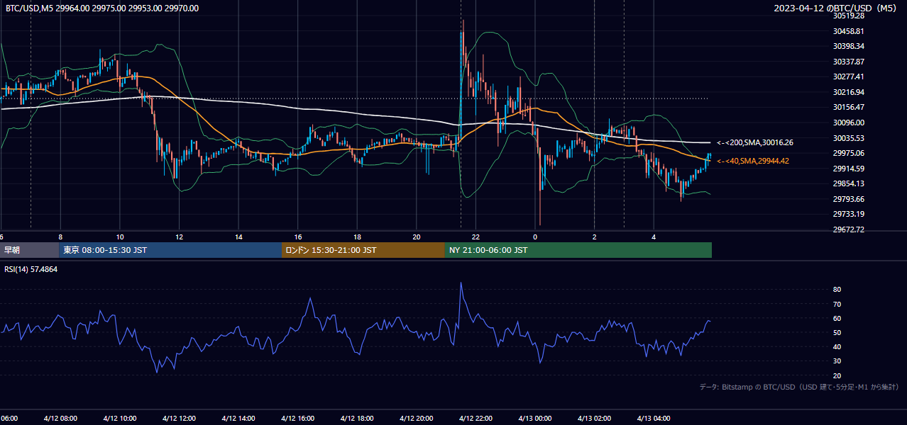Click hour label 12 under price chart

click(179, 237)
